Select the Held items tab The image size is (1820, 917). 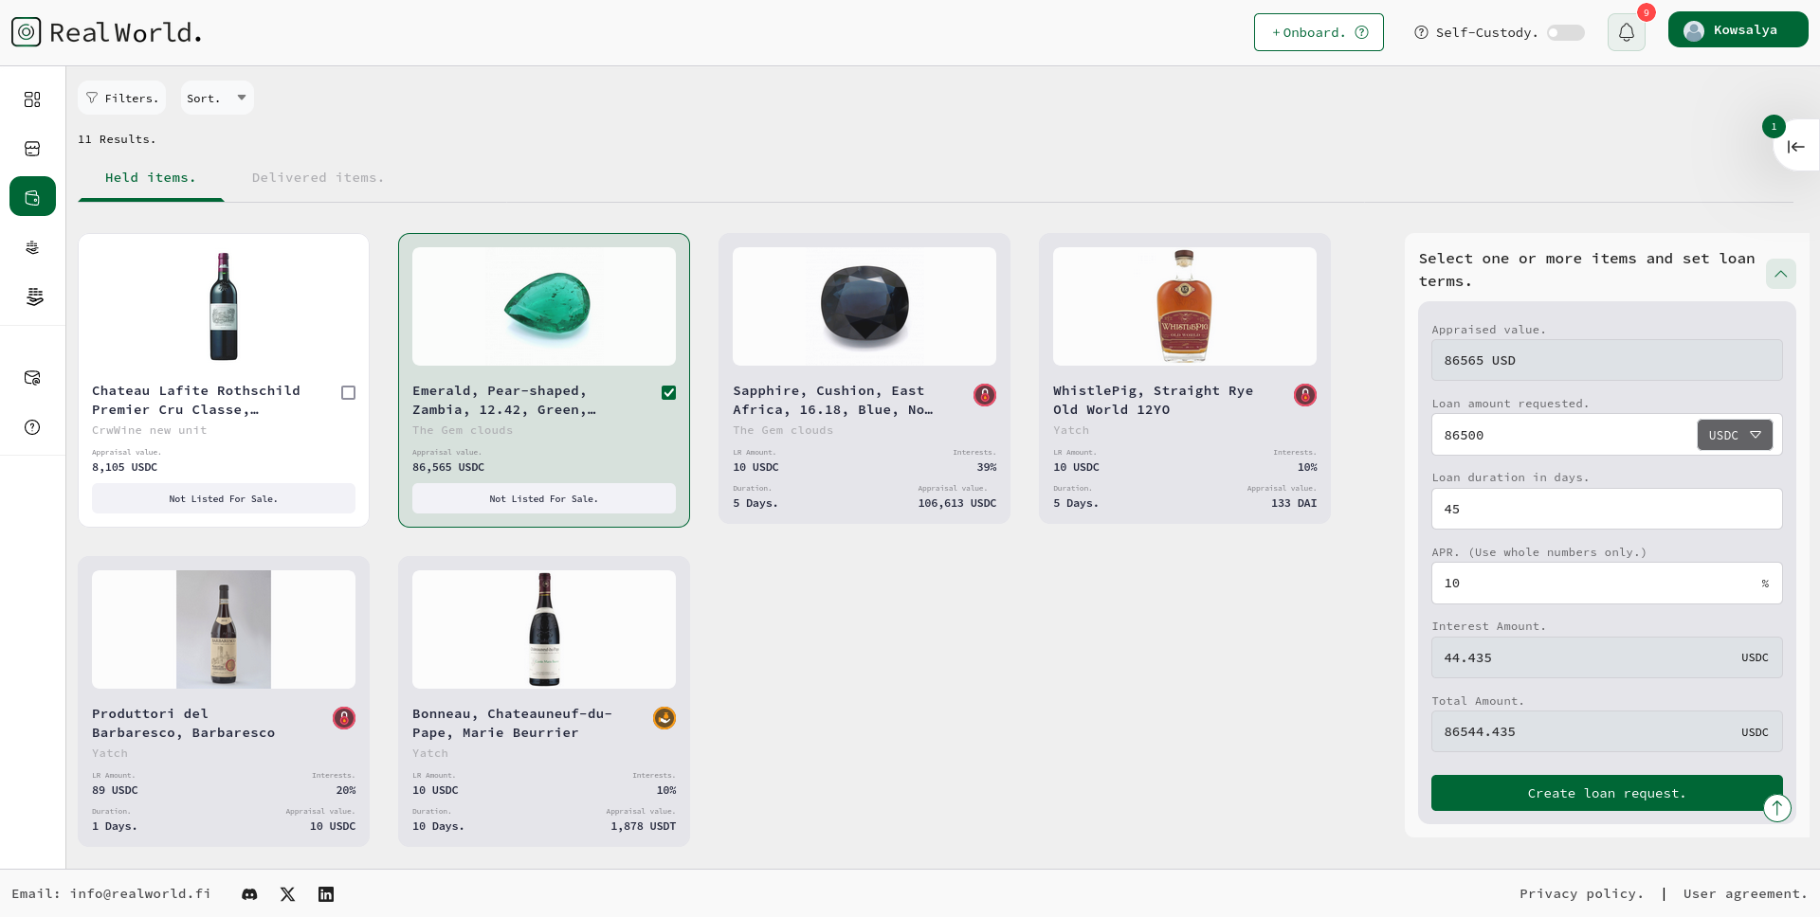pos(151,178)
